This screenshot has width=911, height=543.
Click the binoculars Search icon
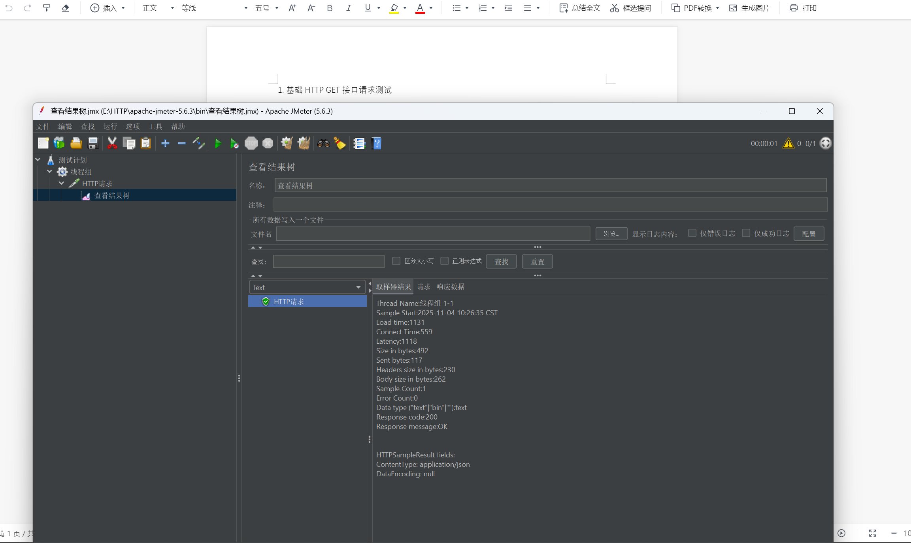pos(323,143)
